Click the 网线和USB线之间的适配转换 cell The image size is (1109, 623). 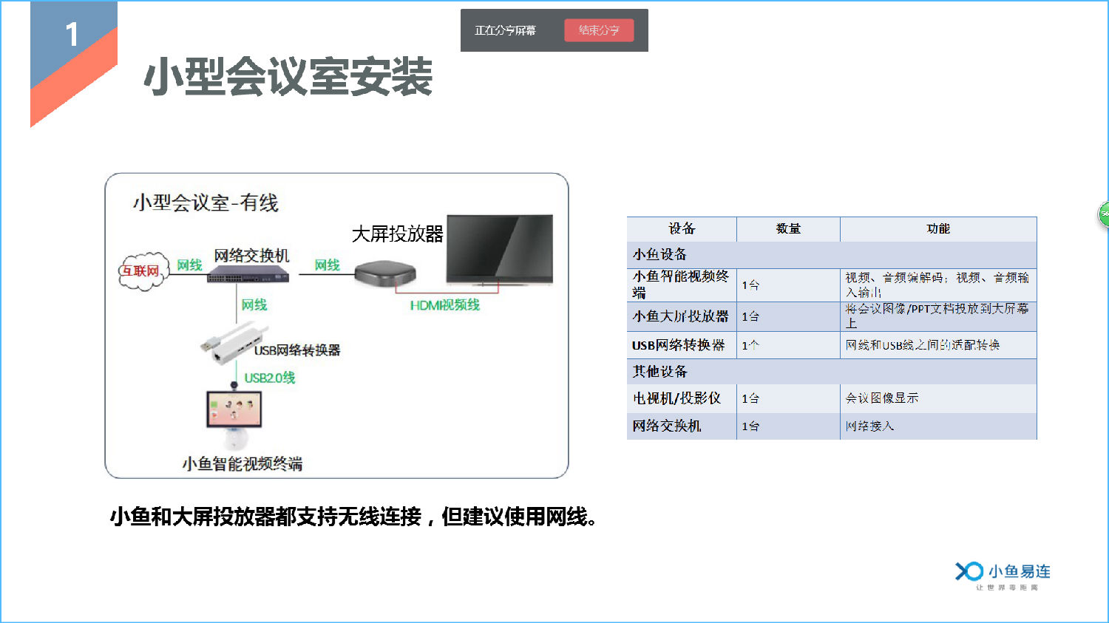pos(938,345)
